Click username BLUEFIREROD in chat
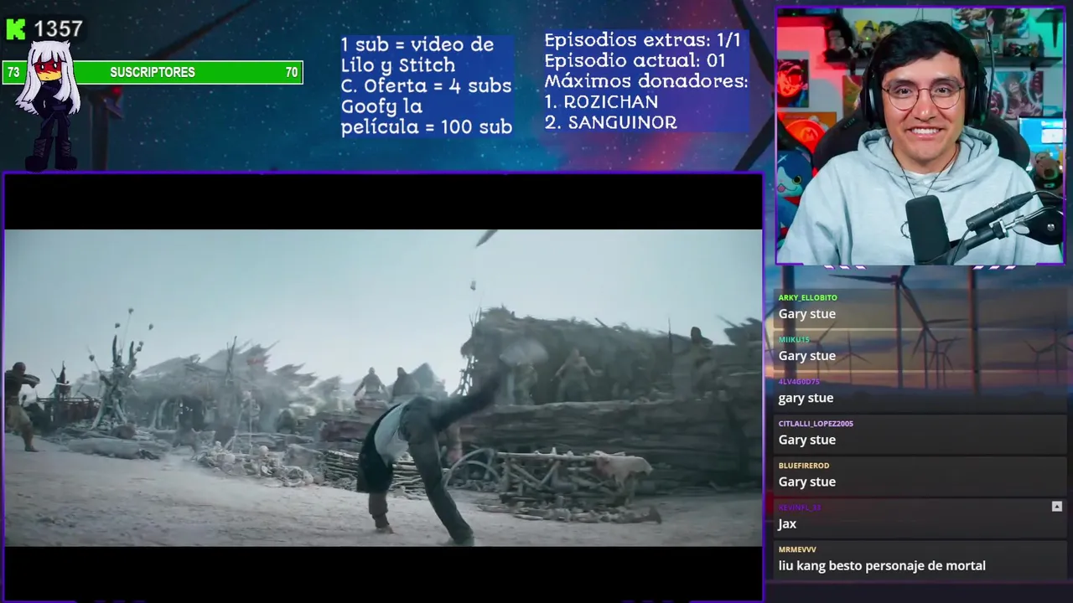This screenshot has width=1073, height=603. (x=803, y=465)
